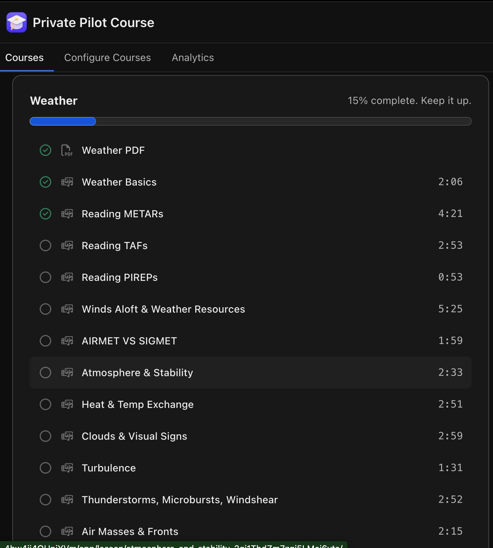
Task: Toggle completion circle for Air Masses & Fronts
Action: pos(45,531)
